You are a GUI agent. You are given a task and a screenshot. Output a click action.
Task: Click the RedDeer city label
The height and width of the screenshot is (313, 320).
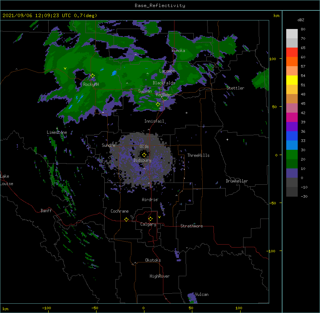tap(164, 95)
